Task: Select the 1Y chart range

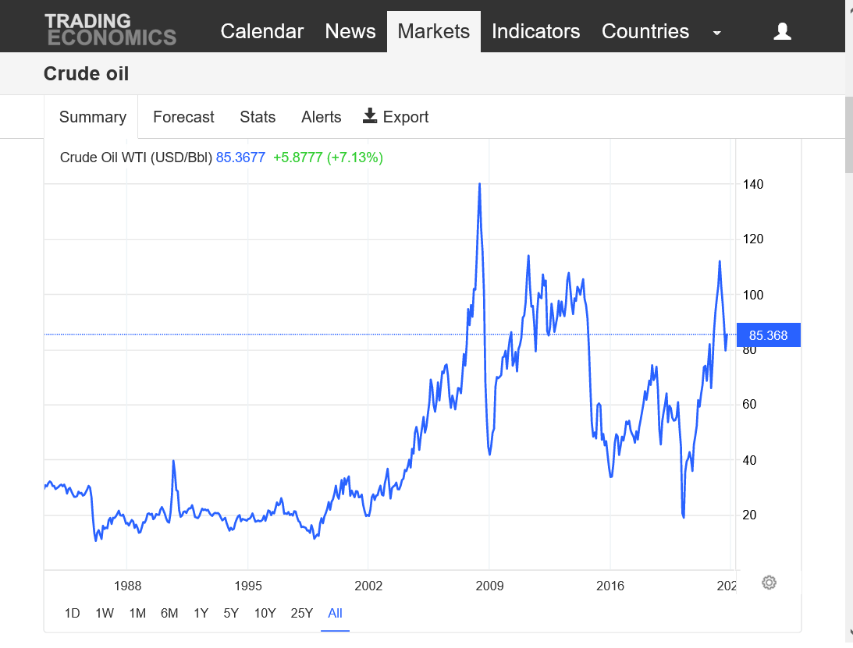Action: 201,613
